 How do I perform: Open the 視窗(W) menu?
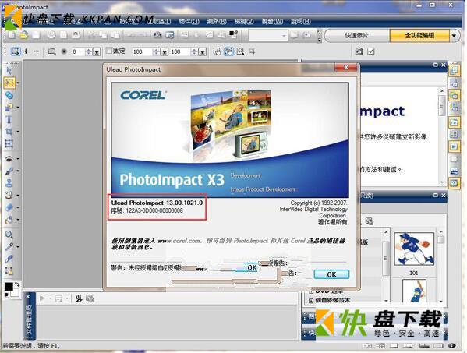(273, 21)
